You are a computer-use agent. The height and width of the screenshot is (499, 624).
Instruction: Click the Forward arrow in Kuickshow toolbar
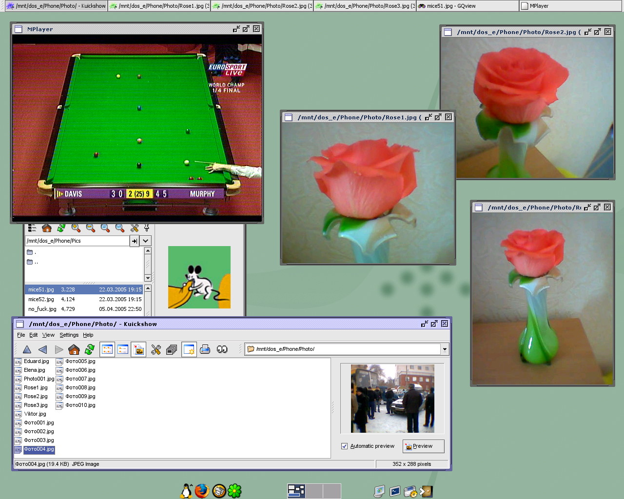coord(58,349)
